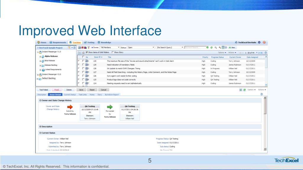Expand the Description section
The image size is (303, 170).
[40, 127]
